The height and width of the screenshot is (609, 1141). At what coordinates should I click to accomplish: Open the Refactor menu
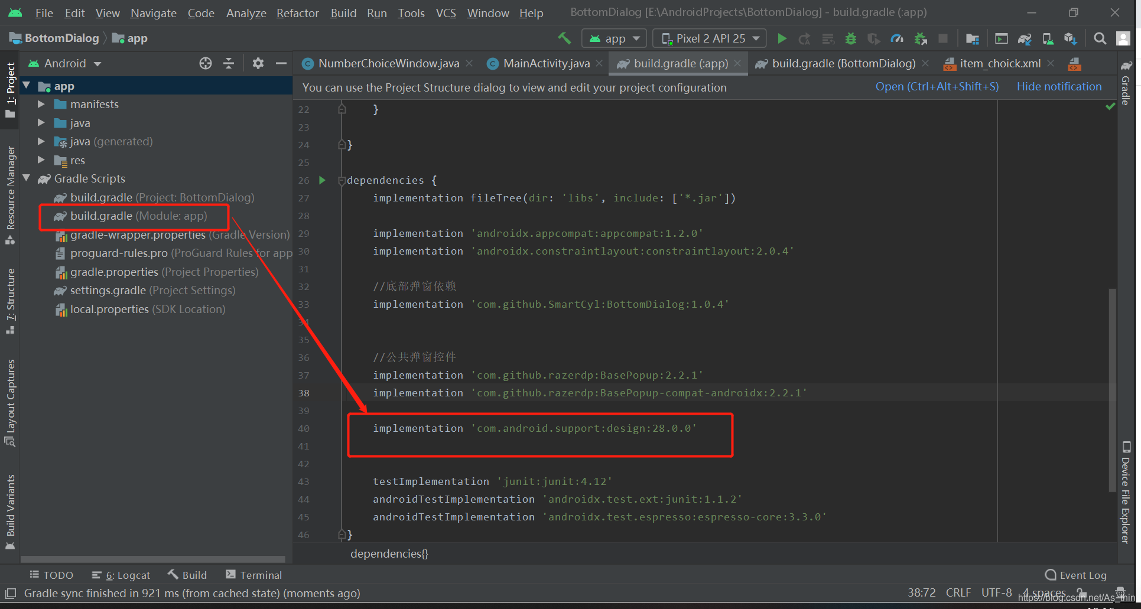(x=297, y=13)
